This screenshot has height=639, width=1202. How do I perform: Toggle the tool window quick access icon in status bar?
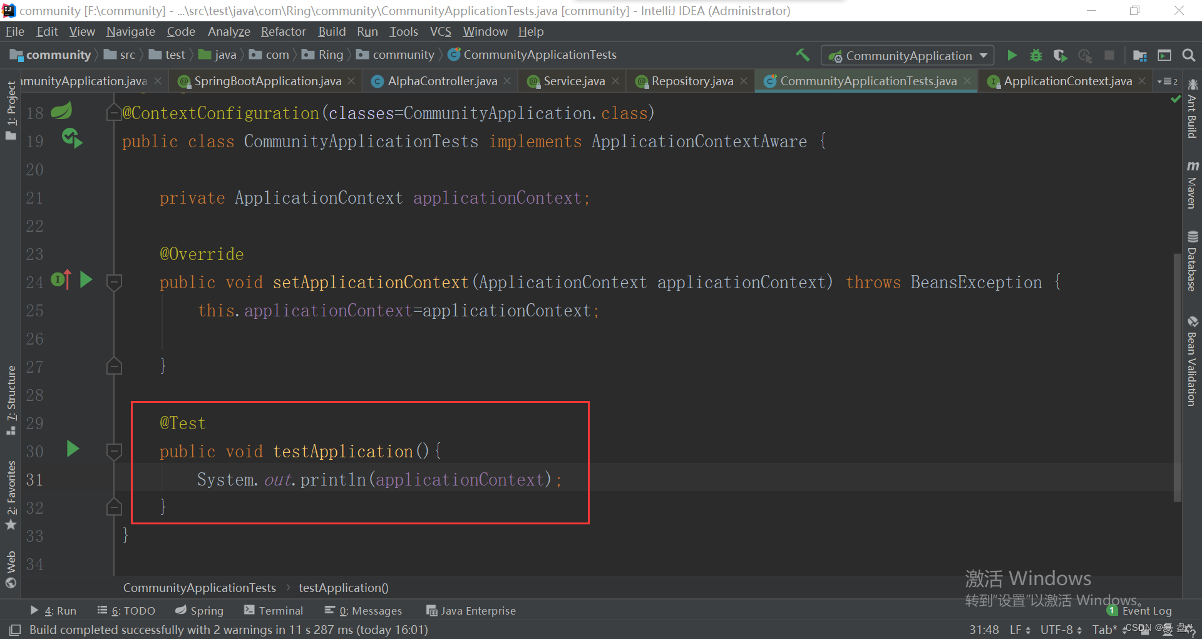(15, 630)
